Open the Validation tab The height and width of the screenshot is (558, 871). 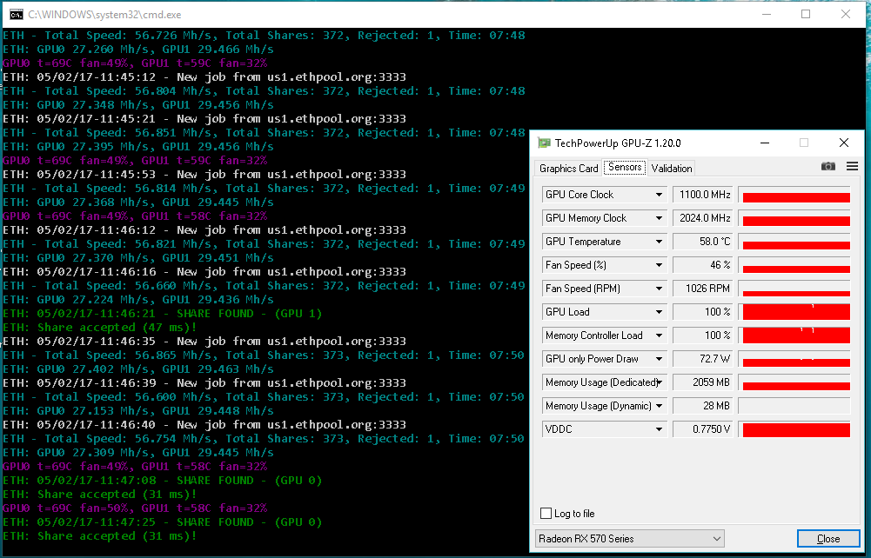(x=671, y=168)
